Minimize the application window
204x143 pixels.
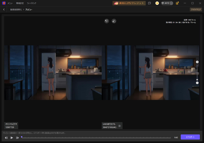185,3
